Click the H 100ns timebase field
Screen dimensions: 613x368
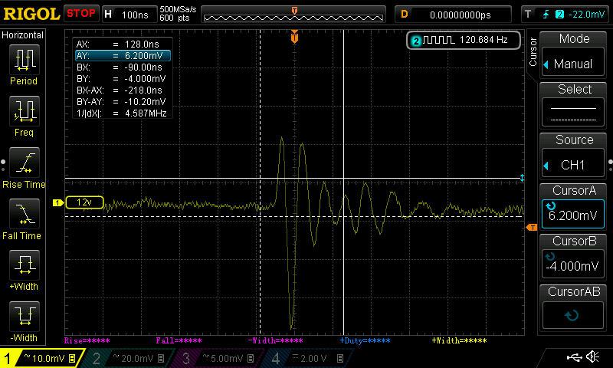coord(129,15)
